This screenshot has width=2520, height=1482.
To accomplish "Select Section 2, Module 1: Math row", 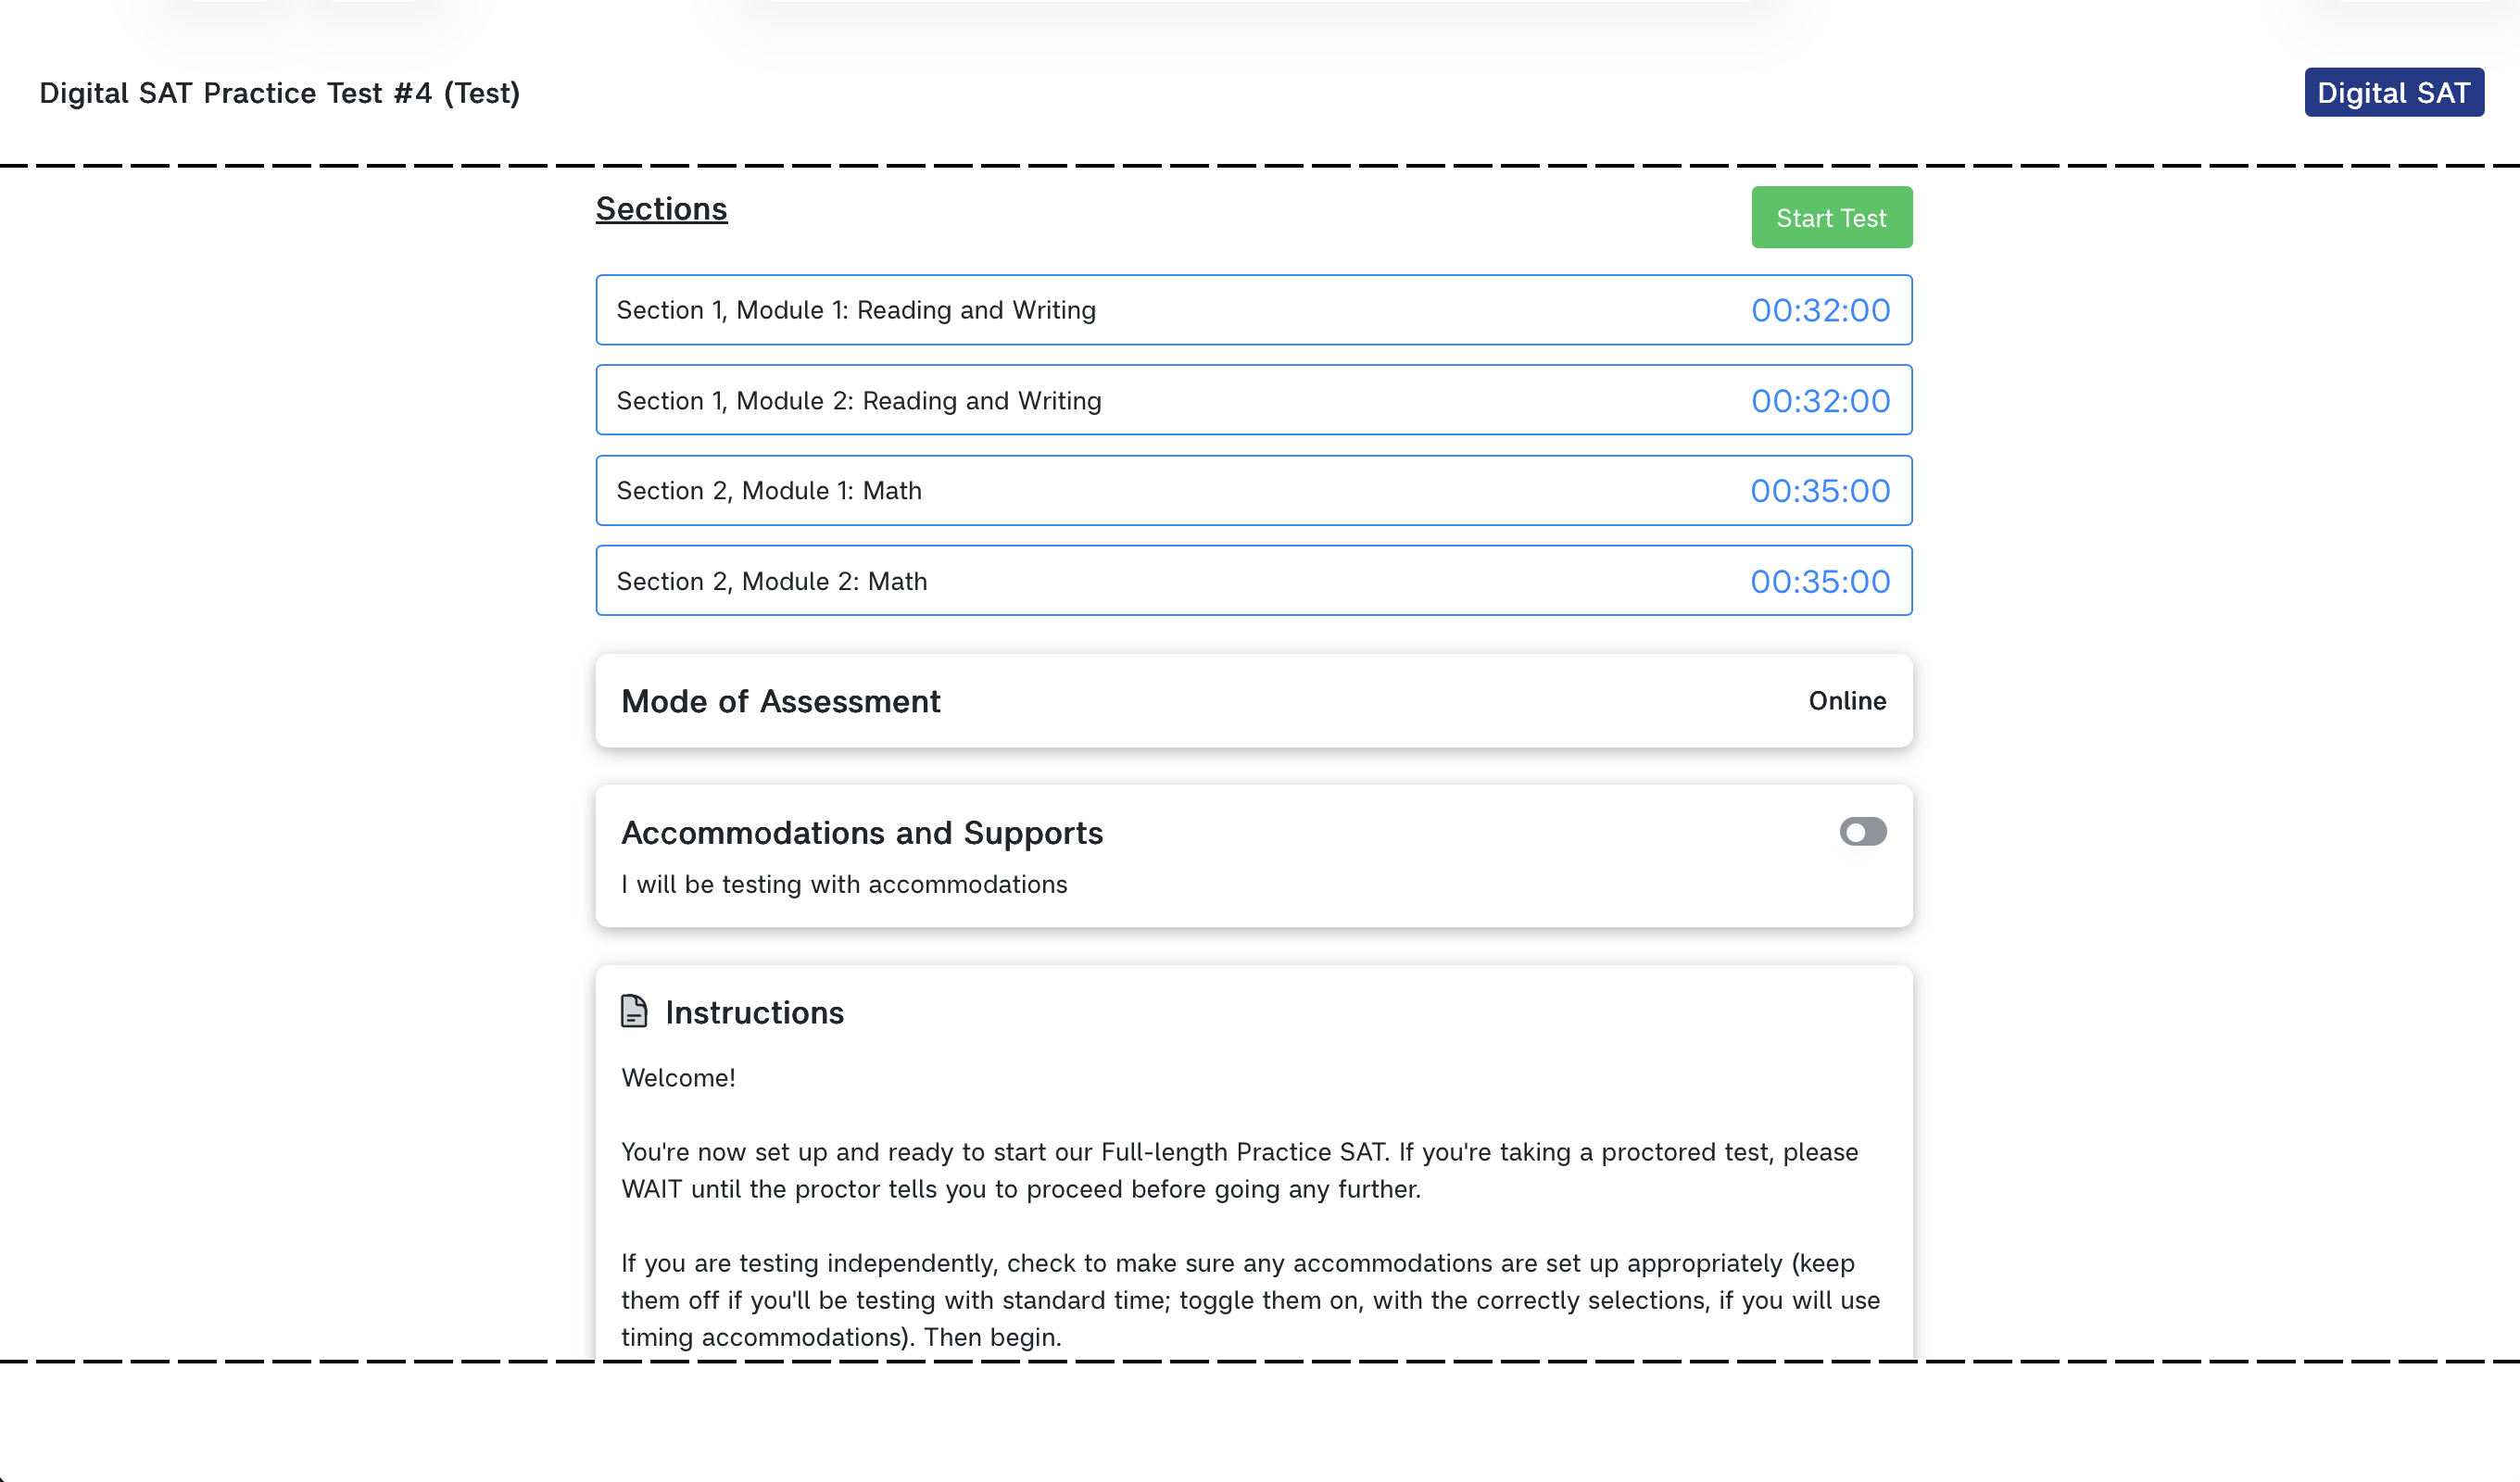I will tap(1253, 490).
